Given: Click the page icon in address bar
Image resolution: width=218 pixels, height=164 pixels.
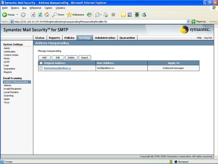Looking at the screenshot, I should pyautogui.click(x=12, y=21).
